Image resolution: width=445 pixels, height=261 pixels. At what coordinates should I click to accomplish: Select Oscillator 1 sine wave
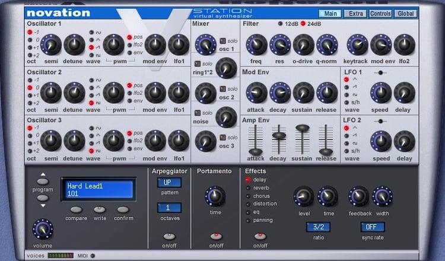click(91, 33)
